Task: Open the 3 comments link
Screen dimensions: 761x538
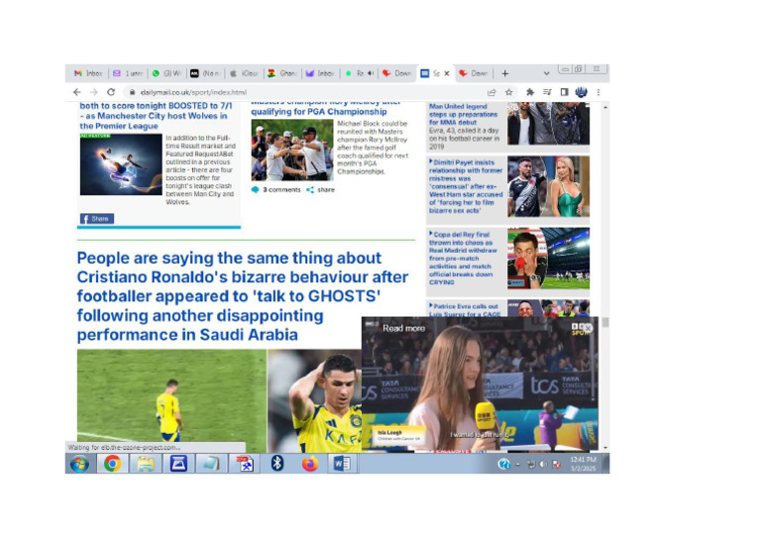Action: [x=276, y=189]
